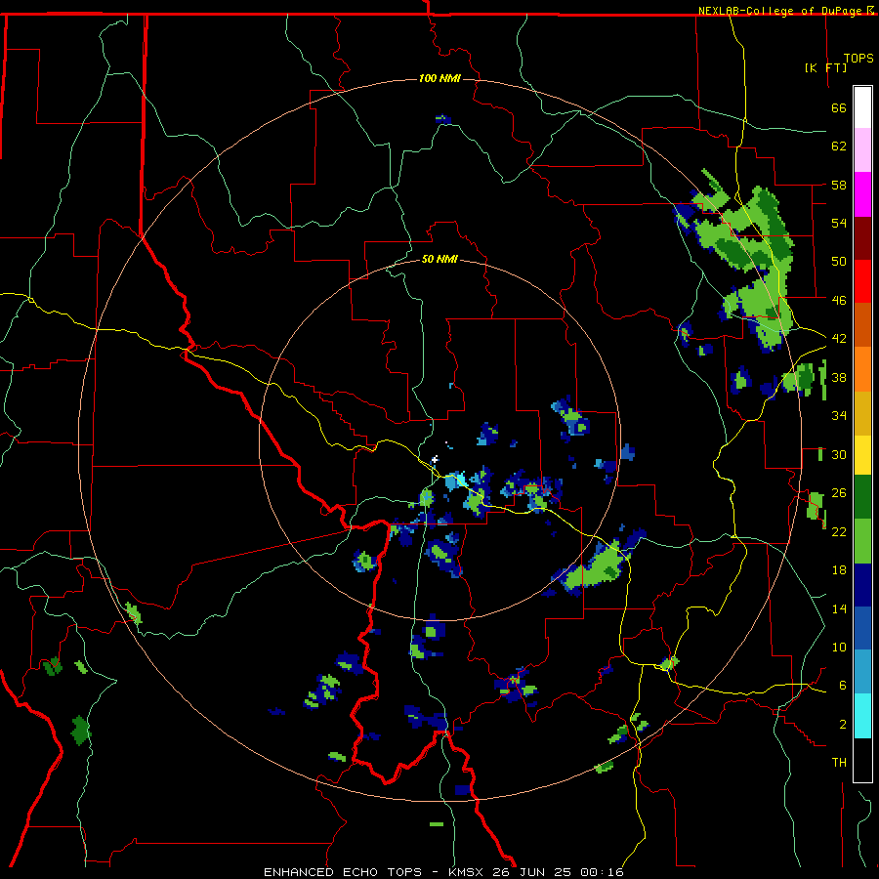Screen dimensions: 879x879
Task: Click the 'K FT' units label
Action: [x=825, y=67]
